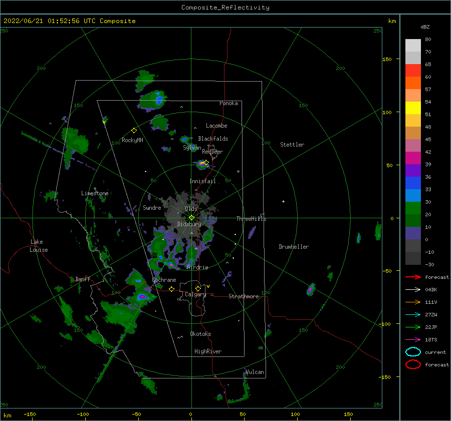Click the yellow diamond marker above Calgary
Screen dimensions: 451x421
(x=198, y=288)
